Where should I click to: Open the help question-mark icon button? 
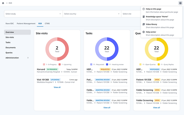click(x=180, y=3)
